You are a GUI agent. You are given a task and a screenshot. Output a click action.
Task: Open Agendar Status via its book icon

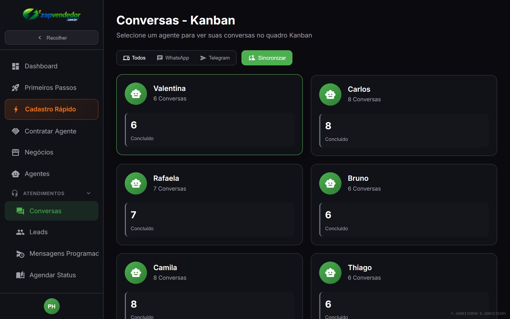[20, 275]
